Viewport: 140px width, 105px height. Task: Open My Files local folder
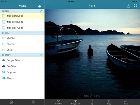(x=22, y=38)
